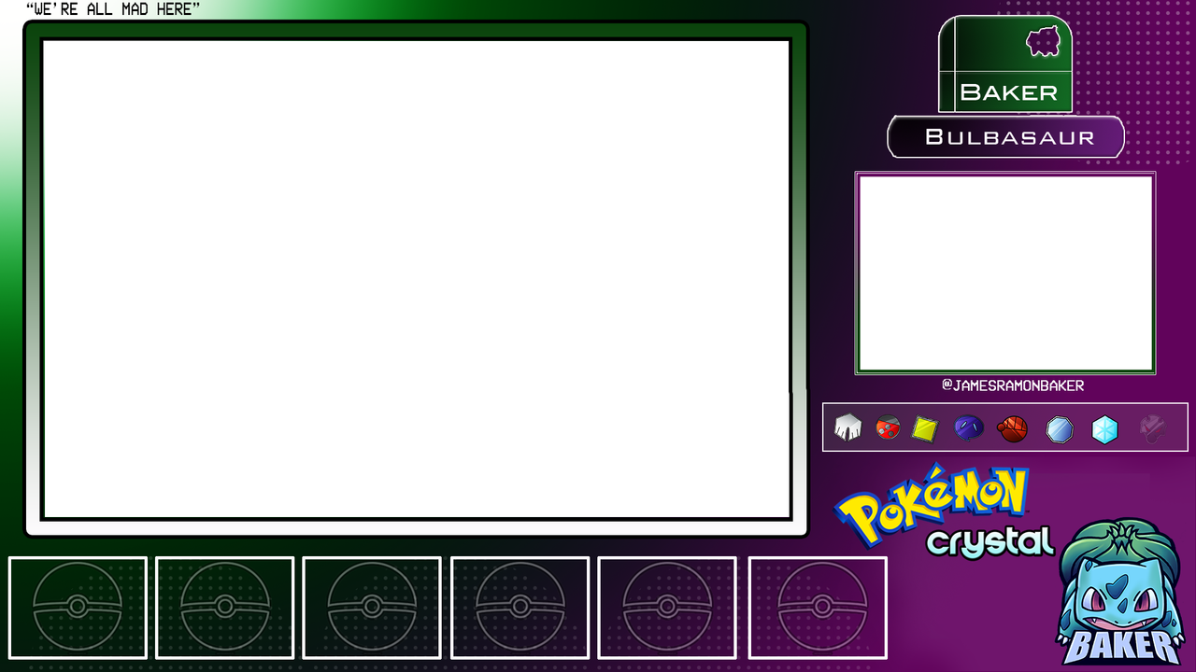The image size is (1196, 672).
Task: Select the purple Fog badge
Action: (968, 427)
